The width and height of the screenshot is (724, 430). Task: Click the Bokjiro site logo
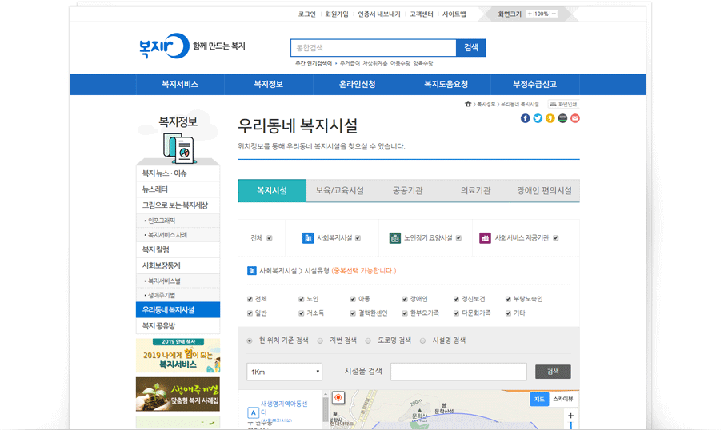point(164,46)
